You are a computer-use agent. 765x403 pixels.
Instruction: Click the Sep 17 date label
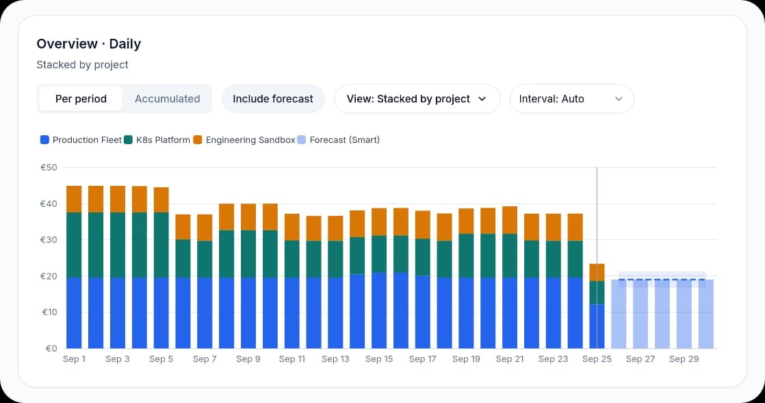click(422, 359)
